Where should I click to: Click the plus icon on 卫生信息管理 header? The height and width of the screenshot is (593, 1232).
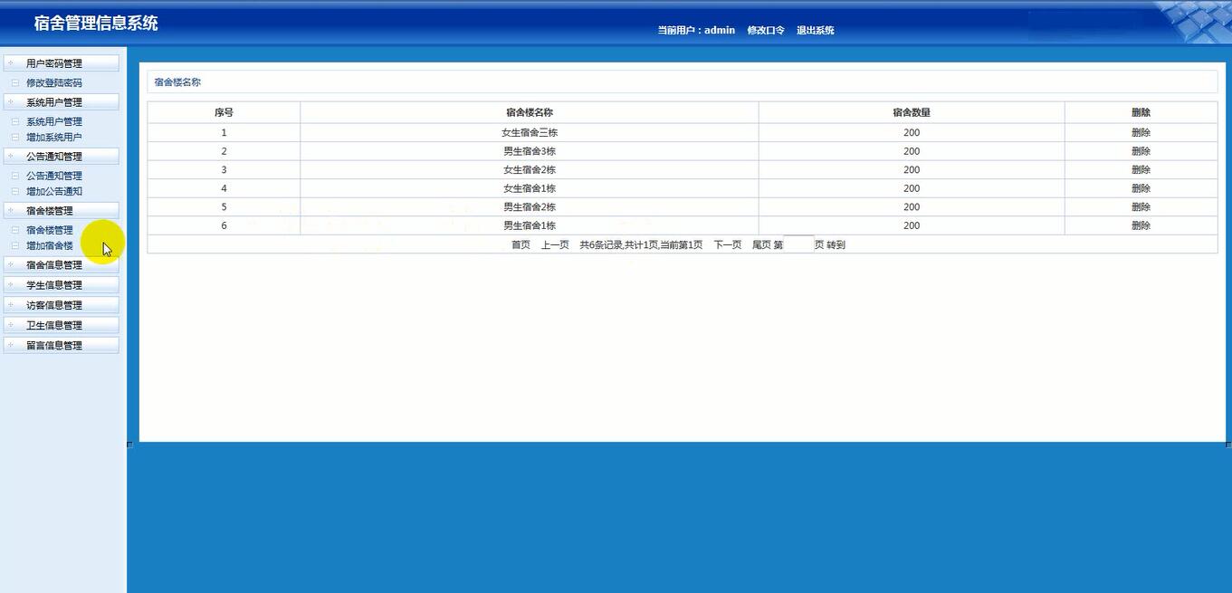coord(11,324)
